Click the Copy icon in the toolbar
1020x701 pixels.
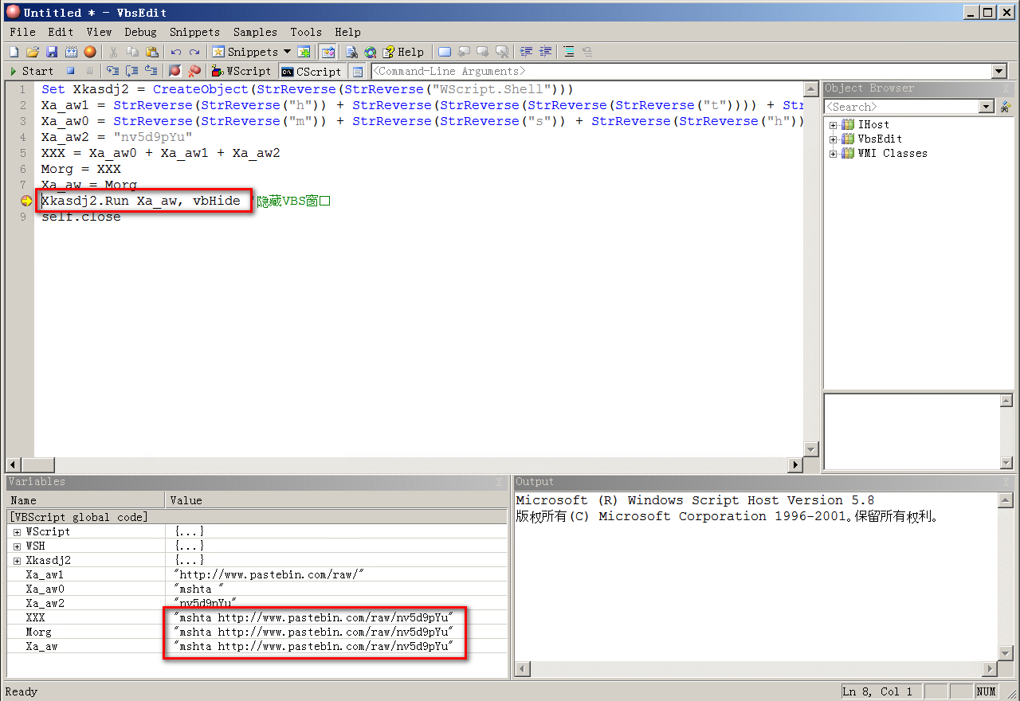(132, 52)
